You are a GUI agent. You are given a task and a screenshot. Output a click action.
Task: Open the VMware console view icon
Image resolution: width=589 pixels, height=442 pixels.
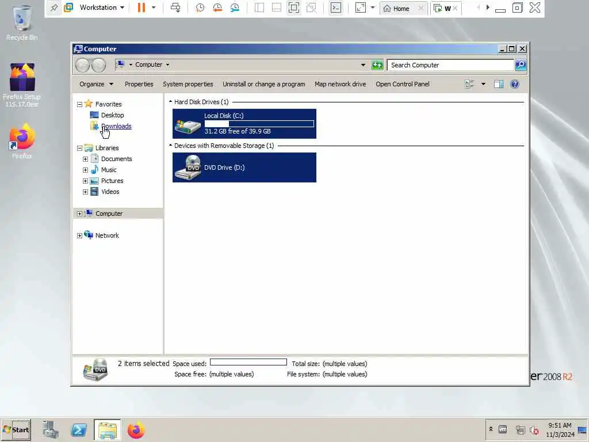click(336, 7)
